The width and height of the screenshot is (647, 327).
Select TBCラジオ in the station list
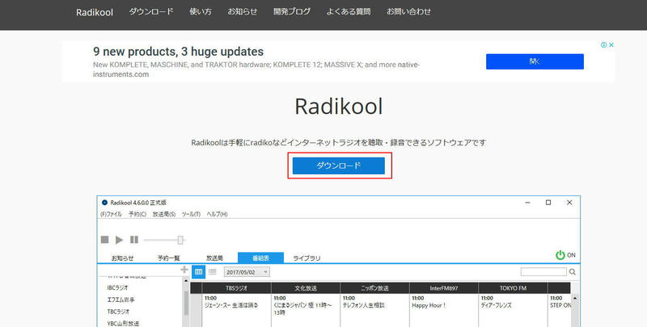(118, 312)
